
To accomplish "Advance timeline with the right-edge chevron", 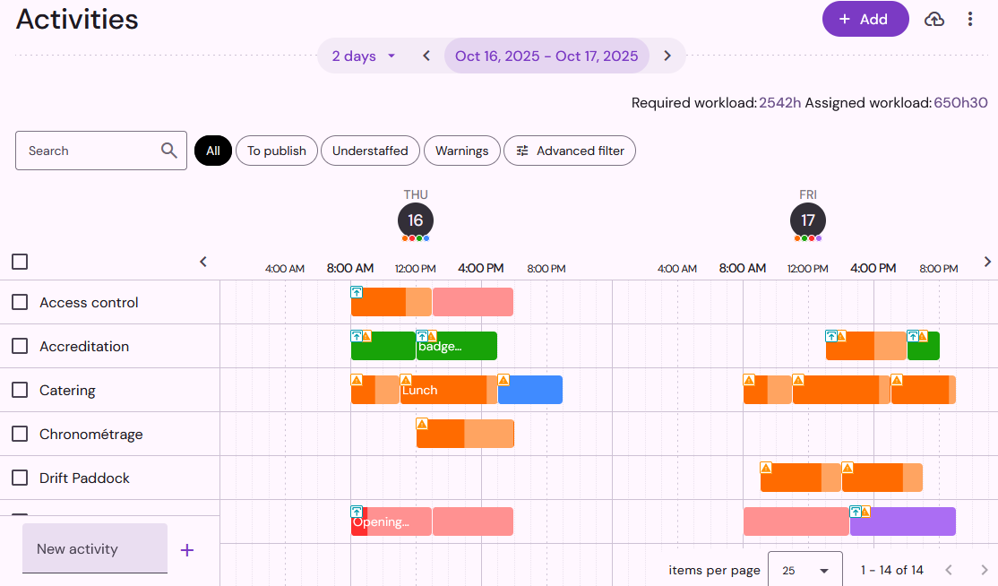I will (x=987, y=262).
